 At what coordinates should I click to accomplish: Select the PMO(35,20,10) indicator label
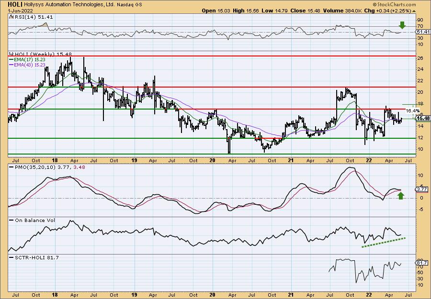35,167
